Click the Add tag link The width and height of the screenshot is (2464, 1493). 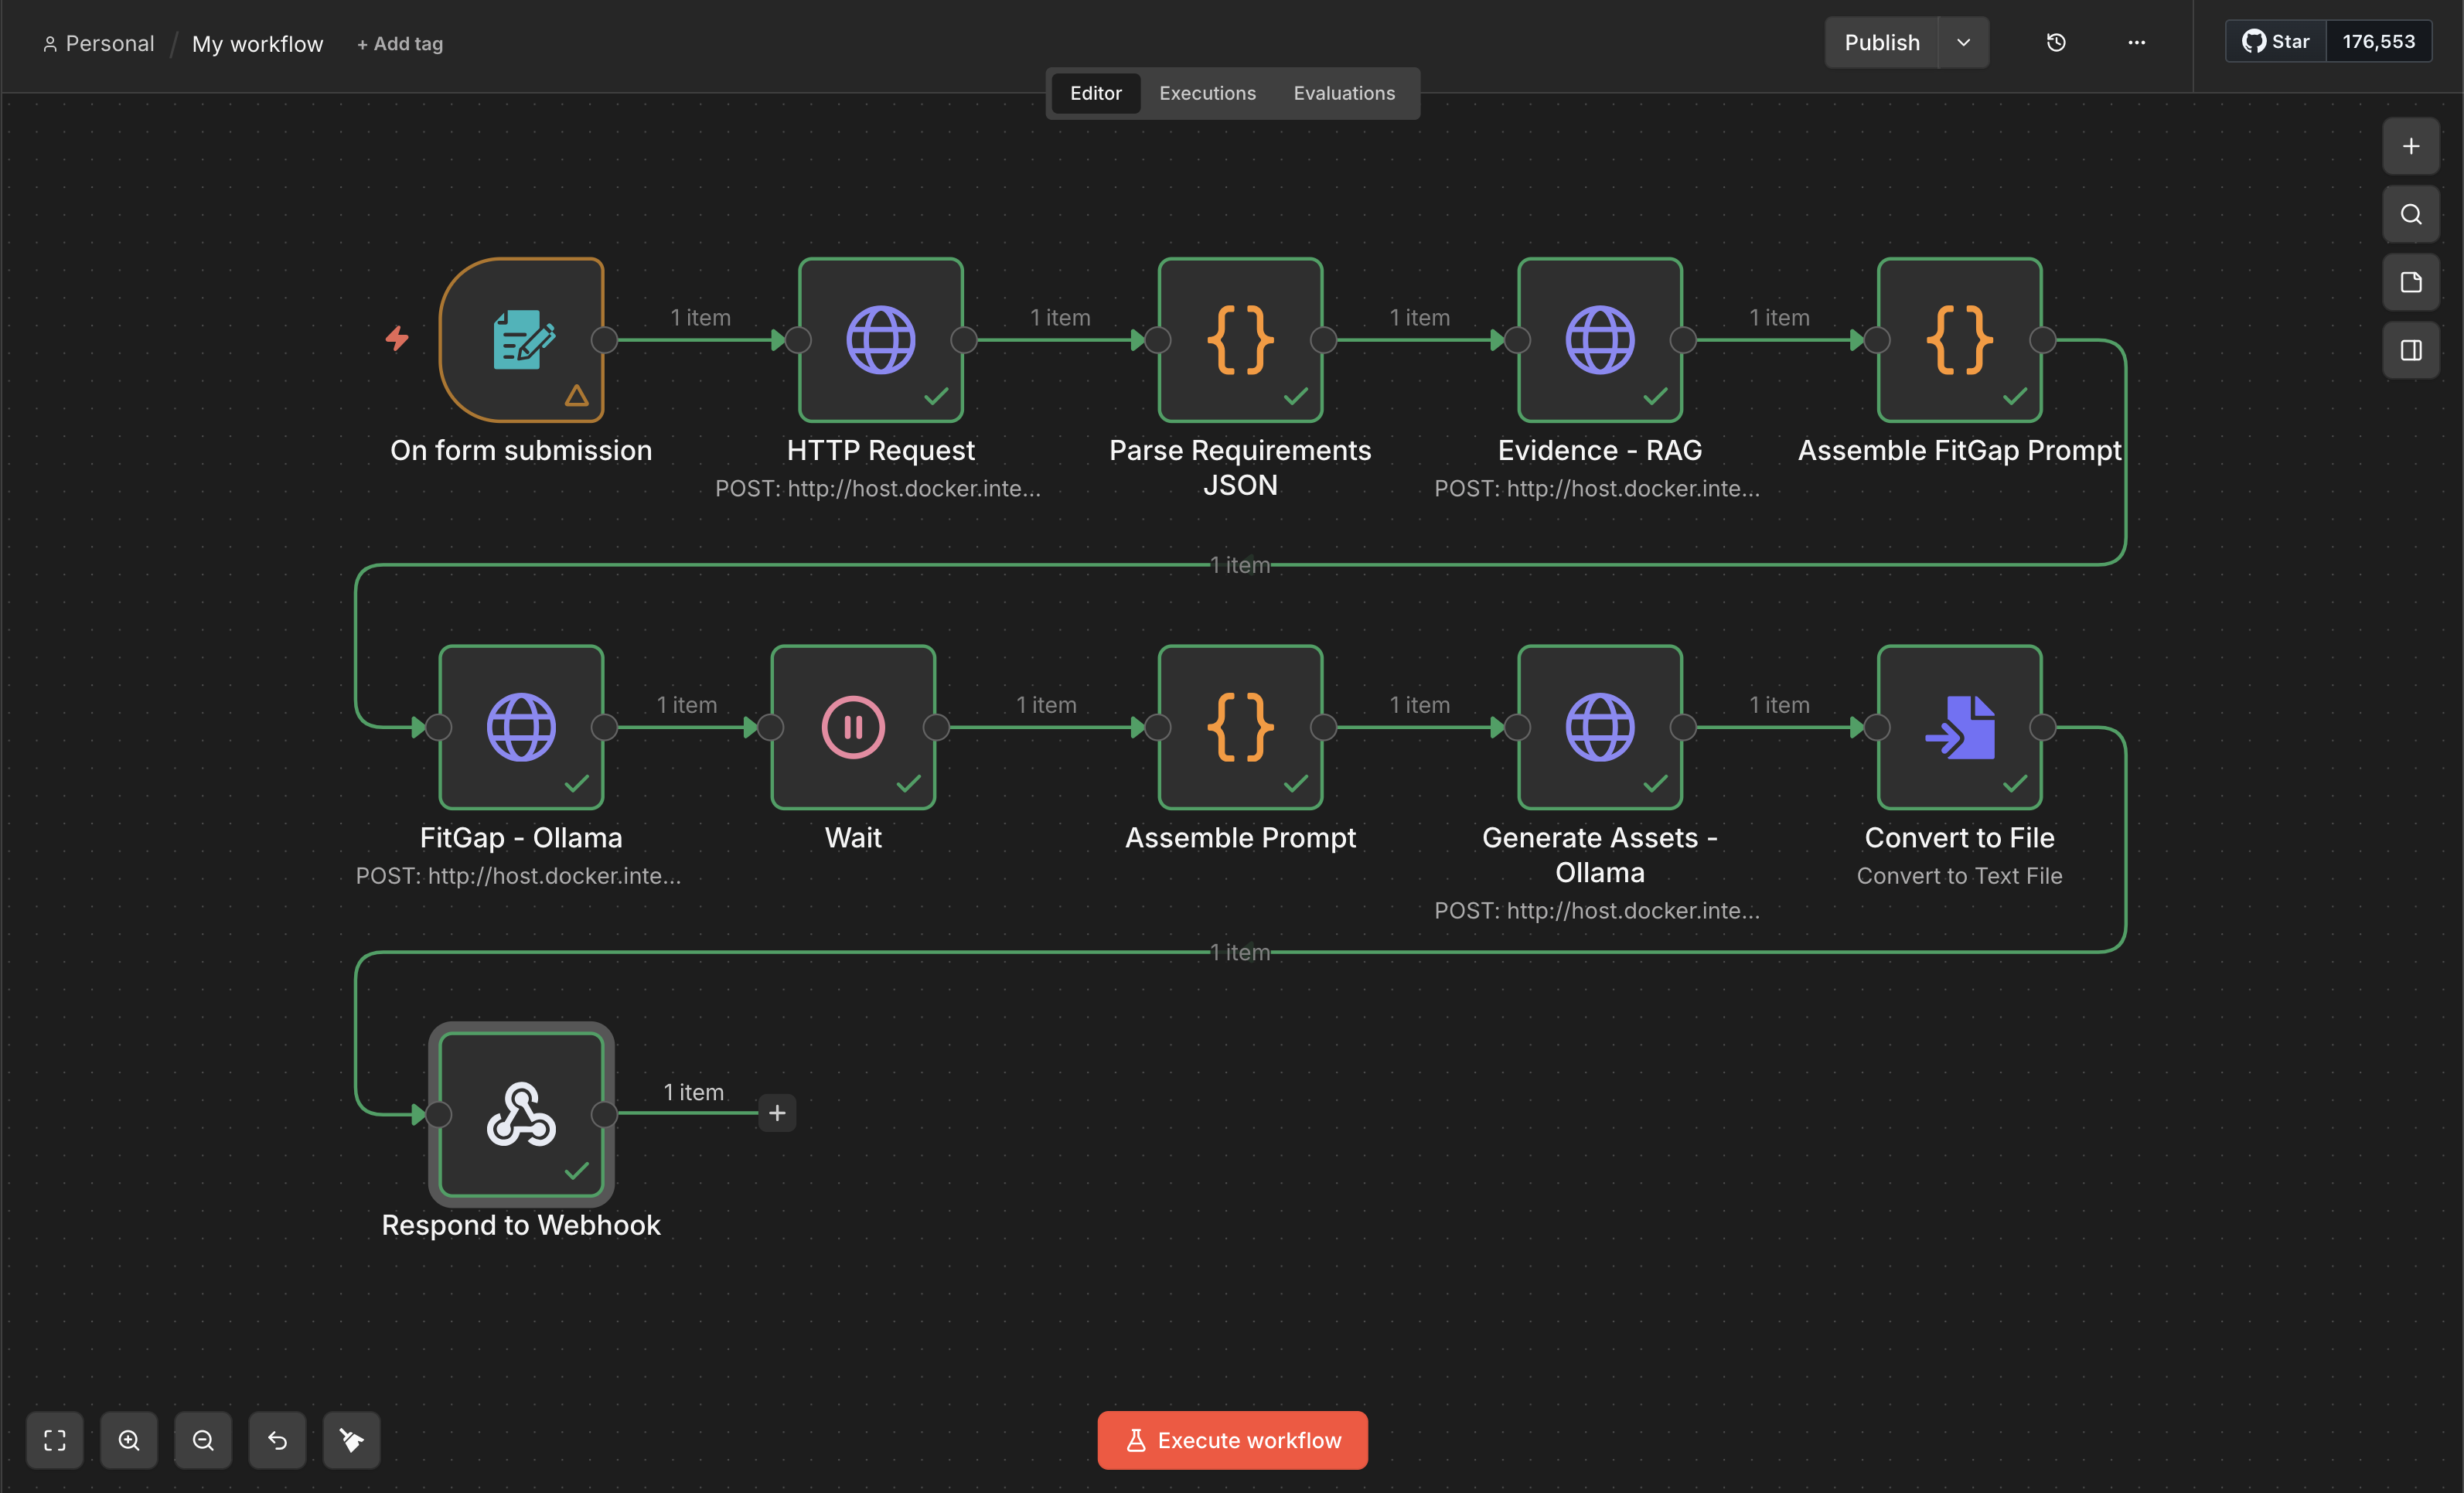tap(400, 44)
